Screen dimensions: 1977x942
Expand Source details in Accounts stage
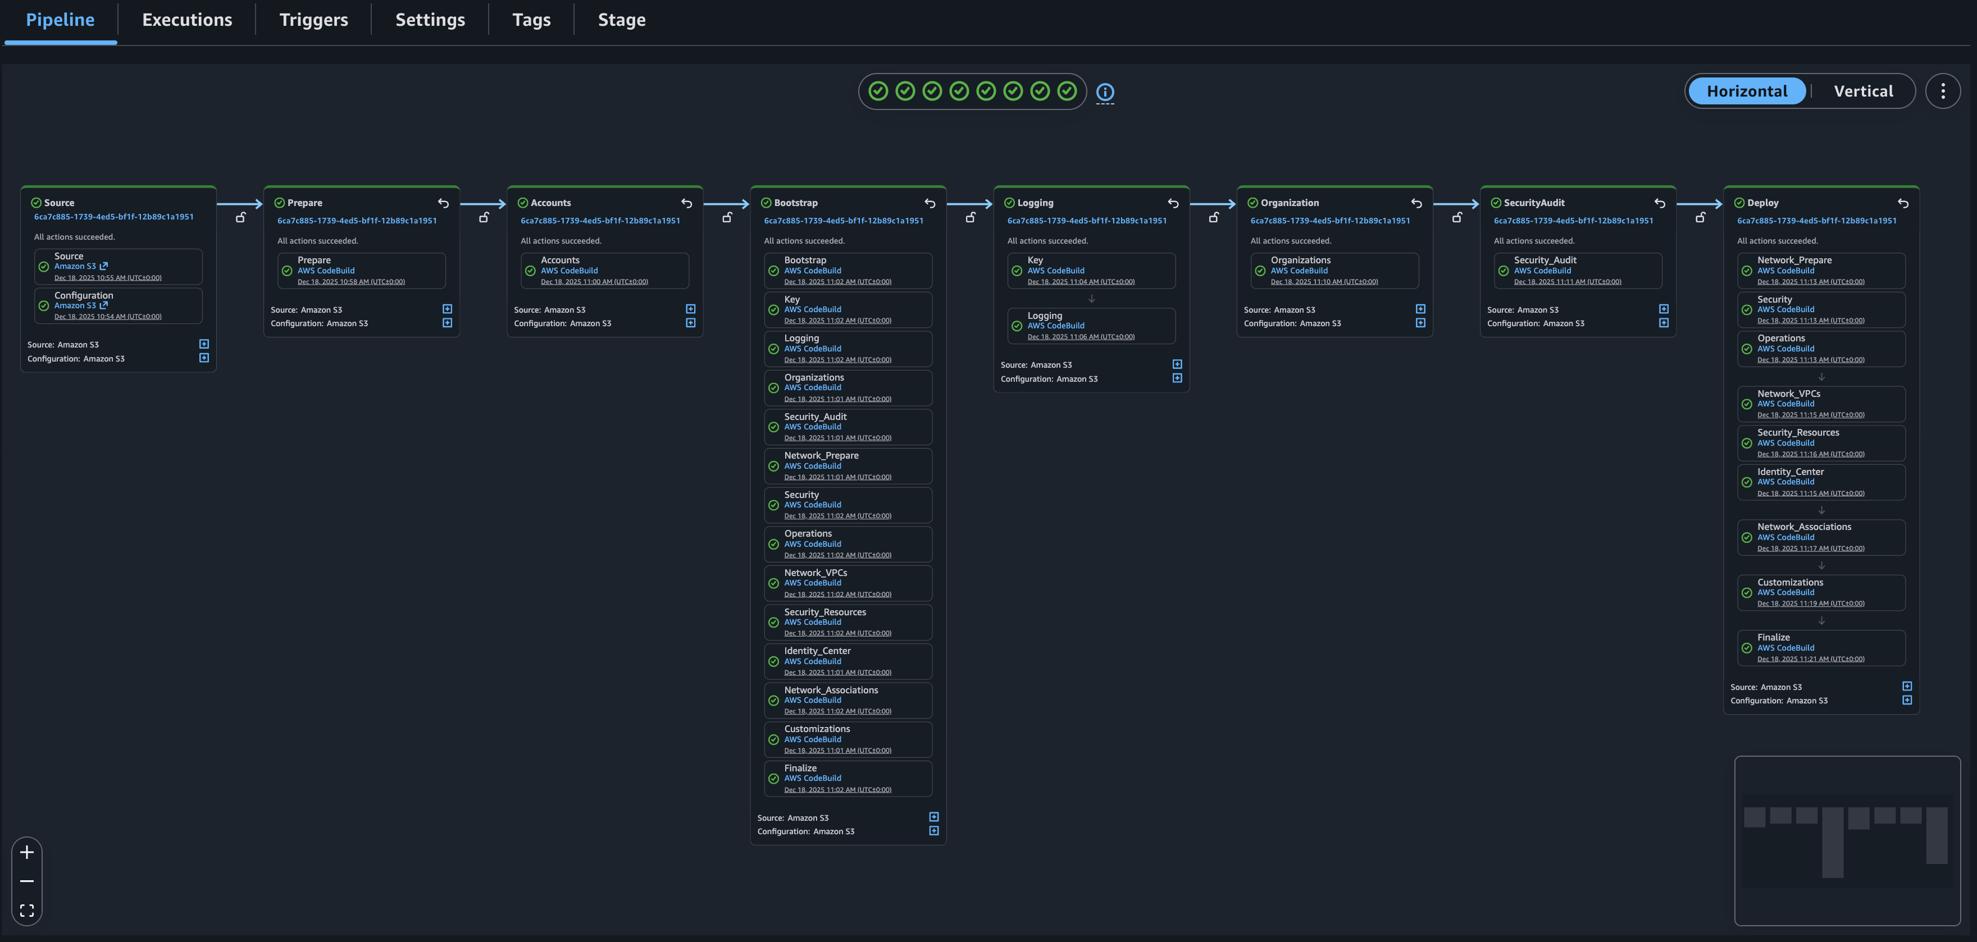coord(690,309)
